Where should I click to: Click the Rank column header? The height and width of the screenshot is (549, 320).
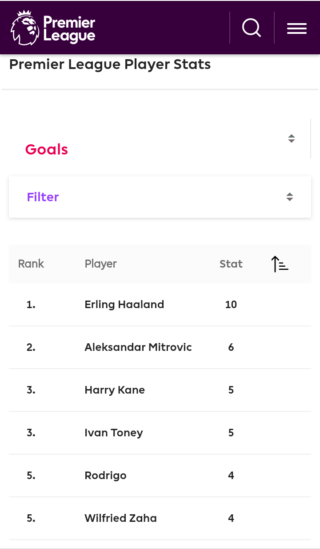[x=31, y=264]
